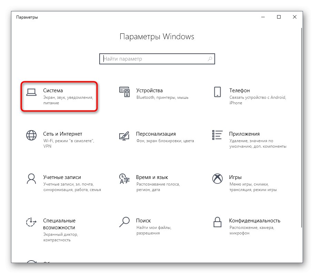
Task: Click the phone icon for Телефон
Action: (x=217, y=92)
